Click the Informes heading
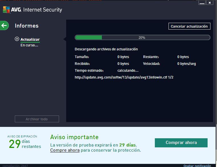The width and height of the screenshot is (217, 167). 27,26
